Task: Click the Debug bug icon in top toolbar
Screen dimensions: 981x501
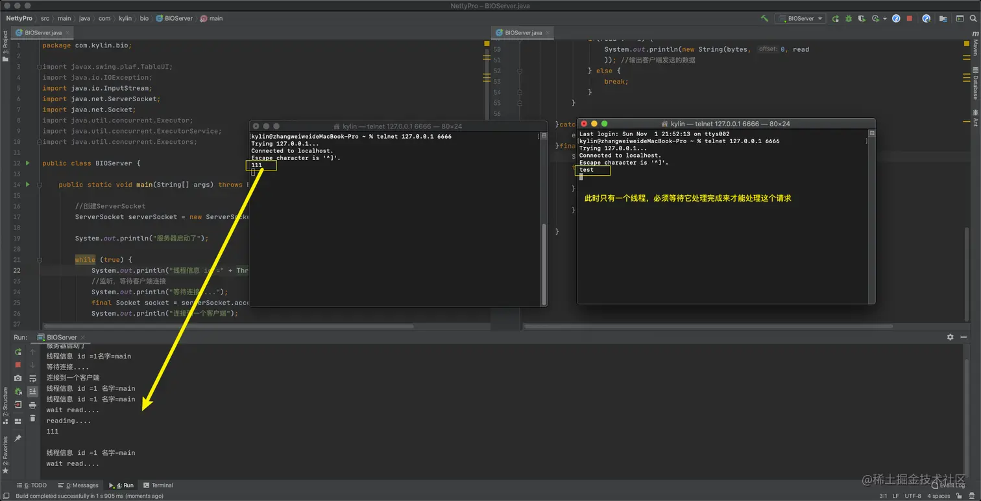Action: pyautogui.click(x=849, y=19)
